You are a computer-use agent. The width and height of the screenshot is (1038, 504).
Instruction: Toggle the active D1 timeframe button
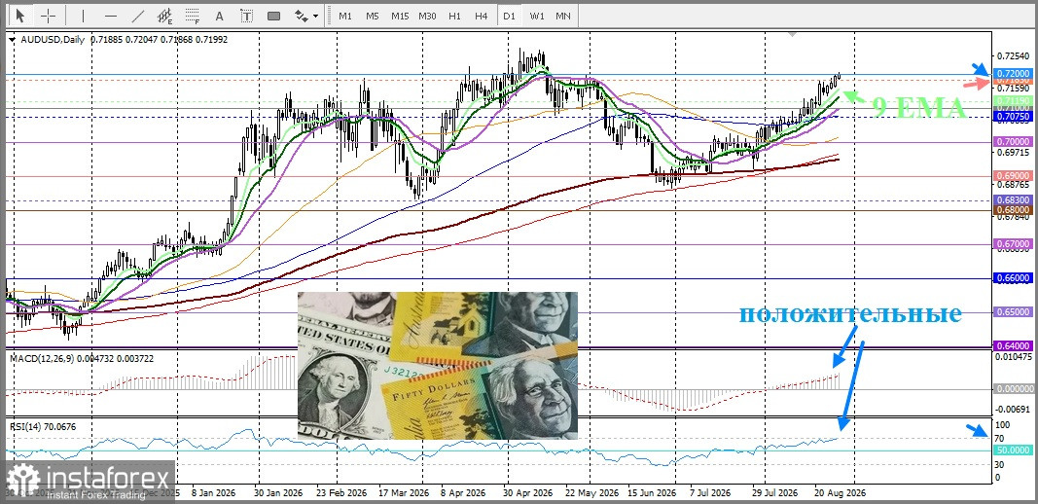509,16
